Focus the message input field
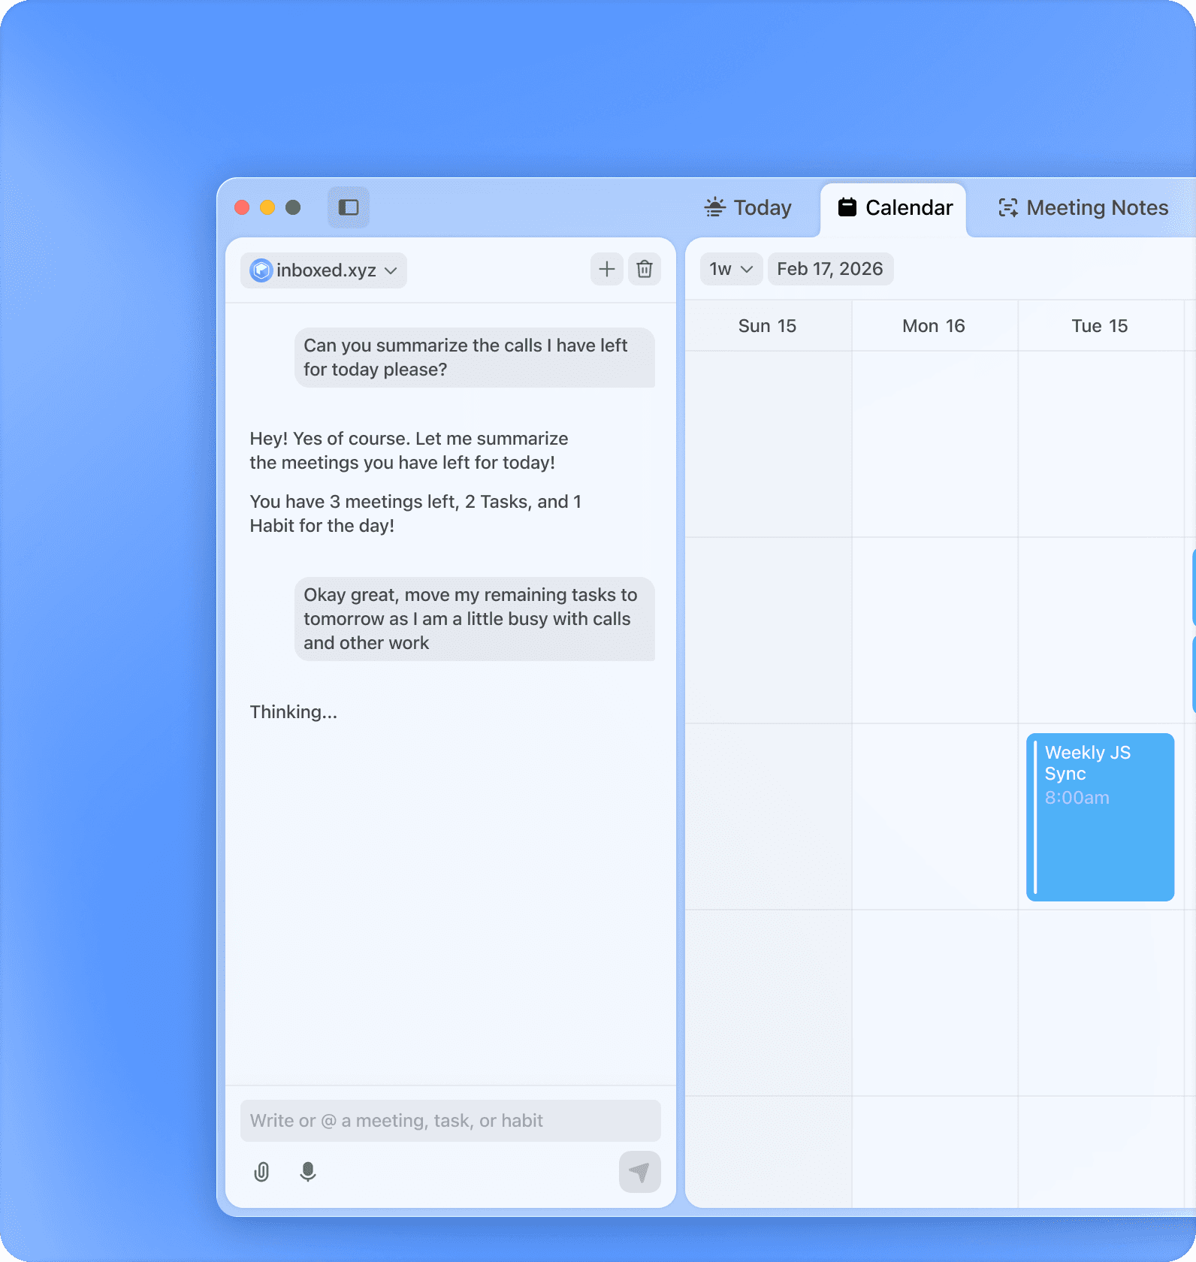The width and height of the screenshot is (1196, 1262). coord(451,1121)
